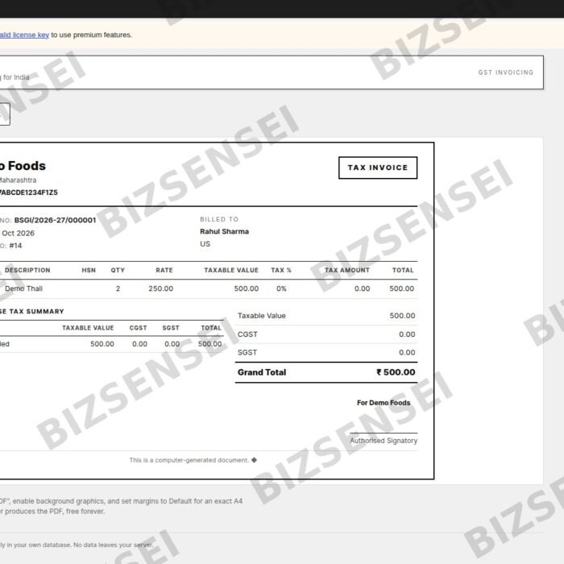
Task: Click diamond icon after computer-generated notice
Action: (254, 460)
